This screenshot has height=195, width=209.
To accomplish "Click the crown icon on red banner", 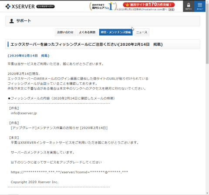I will 127,5.
